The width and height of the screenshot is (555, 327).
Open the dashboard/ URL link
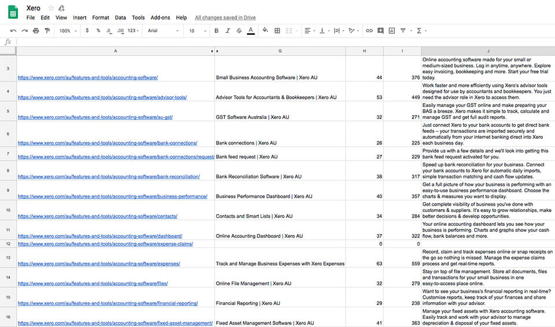(100, 236)
